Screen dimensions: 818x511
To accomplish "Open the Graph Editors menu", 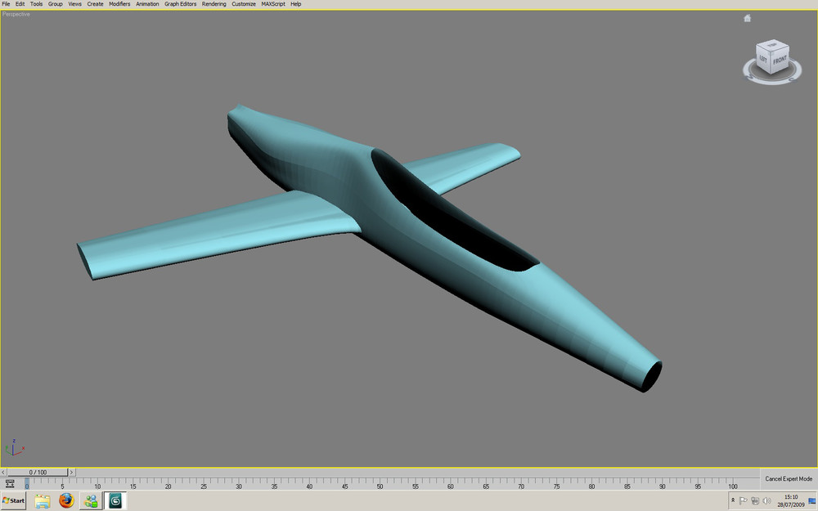I will 181,3.
